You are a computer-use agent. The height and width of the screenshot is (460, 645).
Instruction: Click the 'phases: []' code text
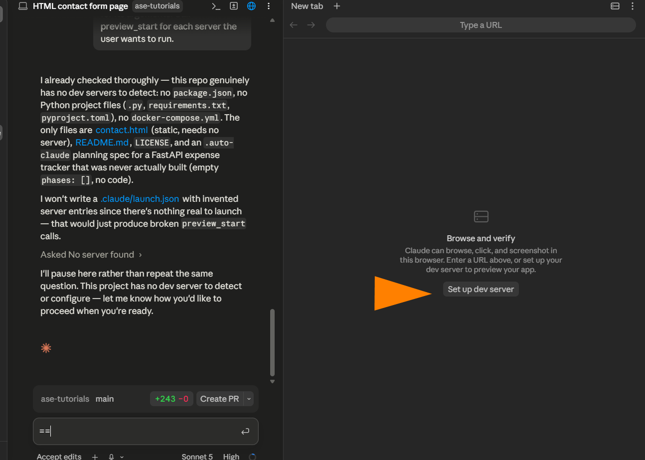(x=65, y=180)
